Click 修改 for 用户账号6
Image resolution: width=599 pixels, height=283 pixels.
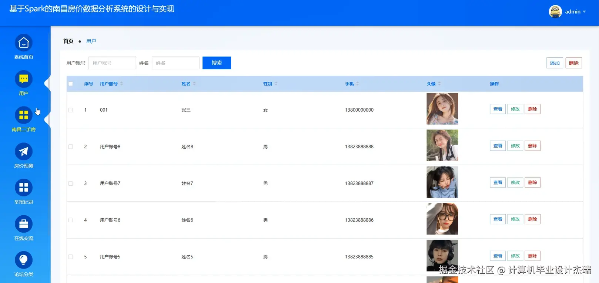click(x=515, y=219)
